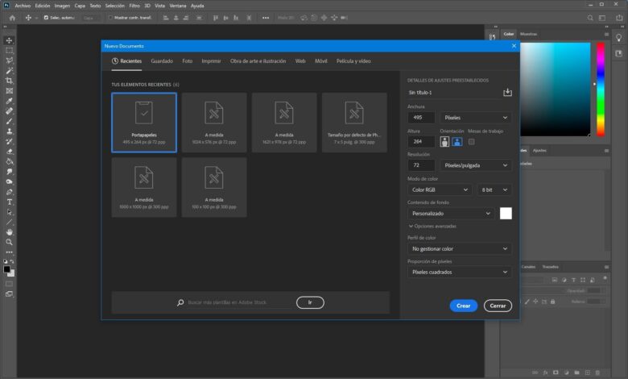Viewport: 628px width, 379px height.
Task: Select the Move tool in toolbar
Action: click(x=10, y=40)
